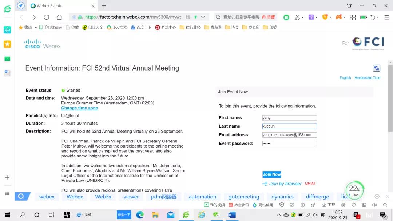The image size is (393, 221).
Task: Click the sidebar plus add icon
Action: point(7,177)
